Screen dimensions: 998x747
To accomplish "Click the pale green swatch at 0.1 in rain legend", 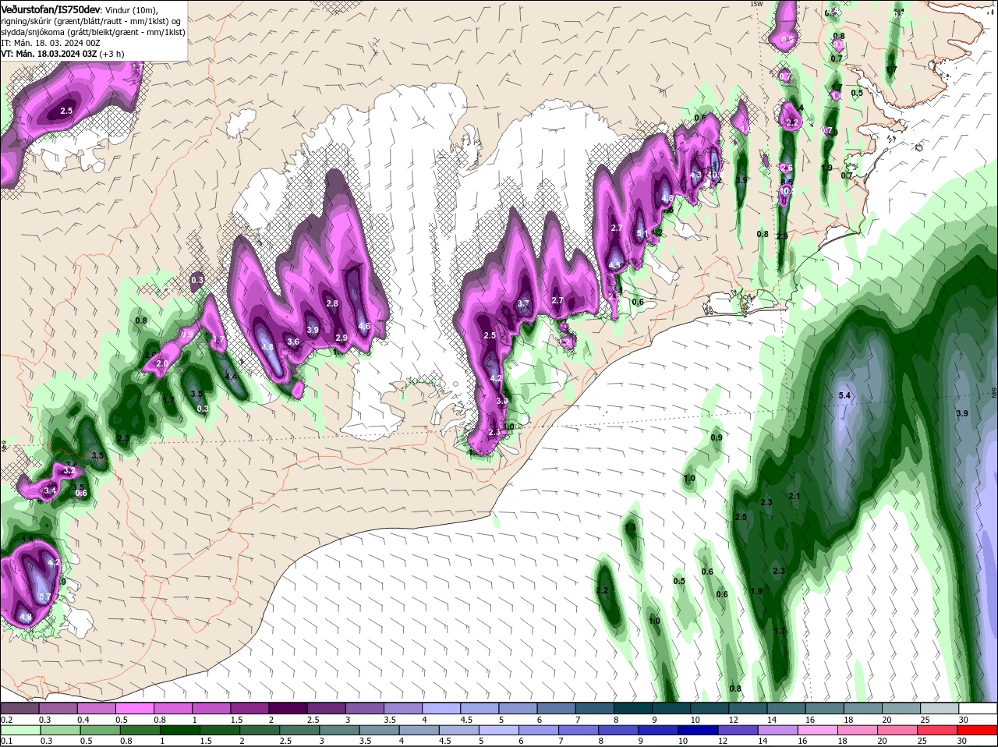I will coord(20,731).
